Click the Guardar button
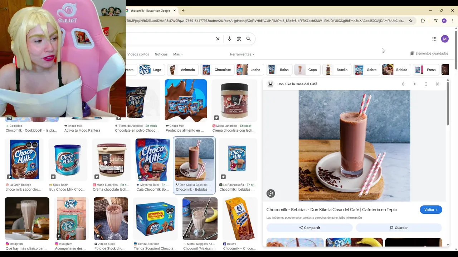 (x=399, y=228)
